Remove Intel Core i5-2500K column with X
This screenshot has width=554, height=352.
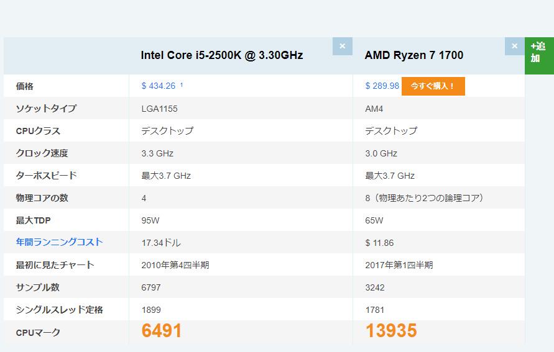pos(343,46)
